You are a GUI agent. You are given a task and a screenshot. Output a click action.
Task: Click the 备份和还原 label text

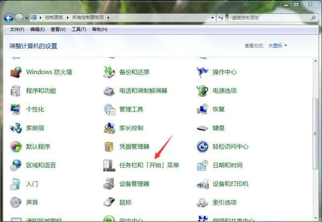click(x=134, y=72)
